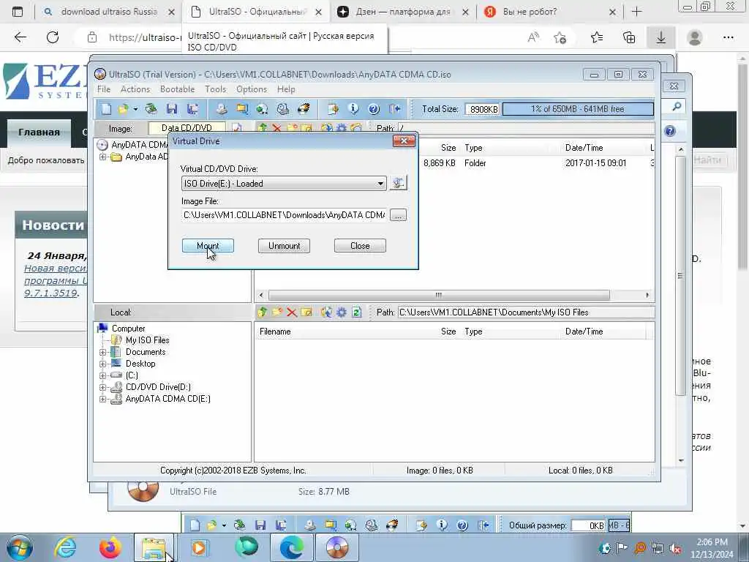Click the Add to image icon in Local toolbar

click(x=326, y=312)
